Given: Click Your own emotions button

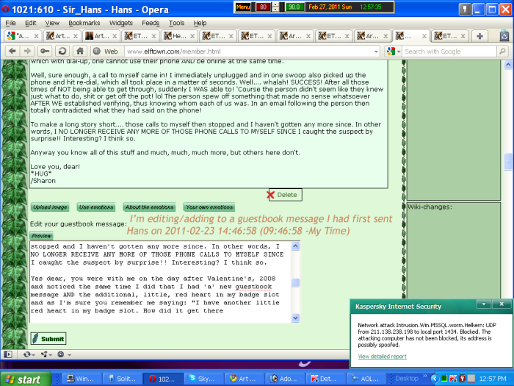Looking at the screenshot, I should pyautogui.click(x=209, y=207).
